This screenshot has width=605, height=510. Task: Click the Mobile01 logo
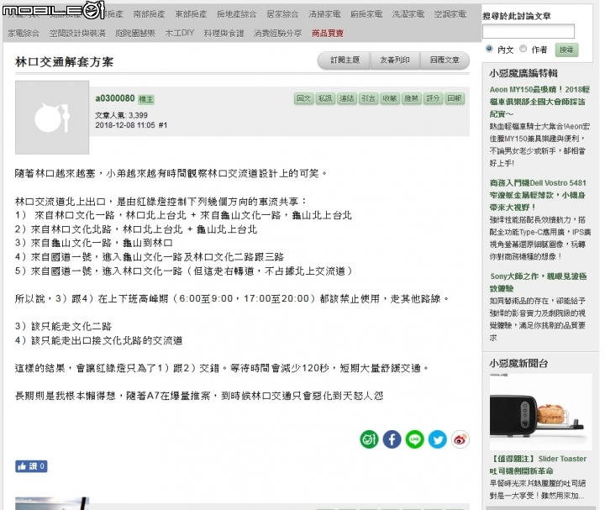coord(54,10)
